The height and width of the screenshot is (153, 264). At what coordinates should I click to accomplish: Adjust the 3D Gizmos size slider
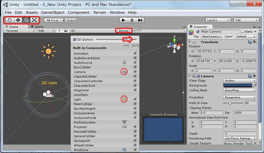[x=116, y=40]
